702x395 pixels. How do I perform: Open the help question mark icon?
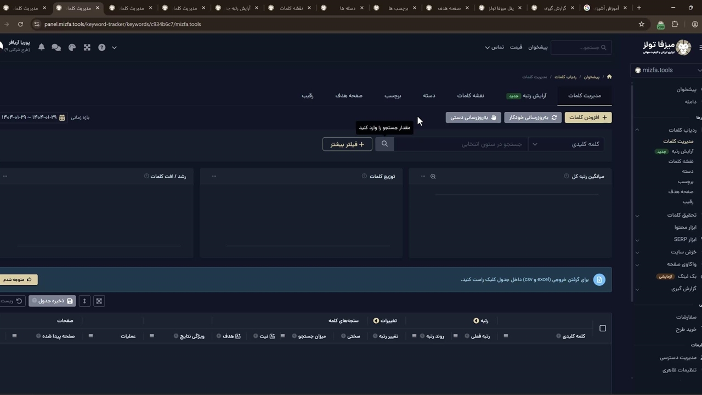pos(101,48)
